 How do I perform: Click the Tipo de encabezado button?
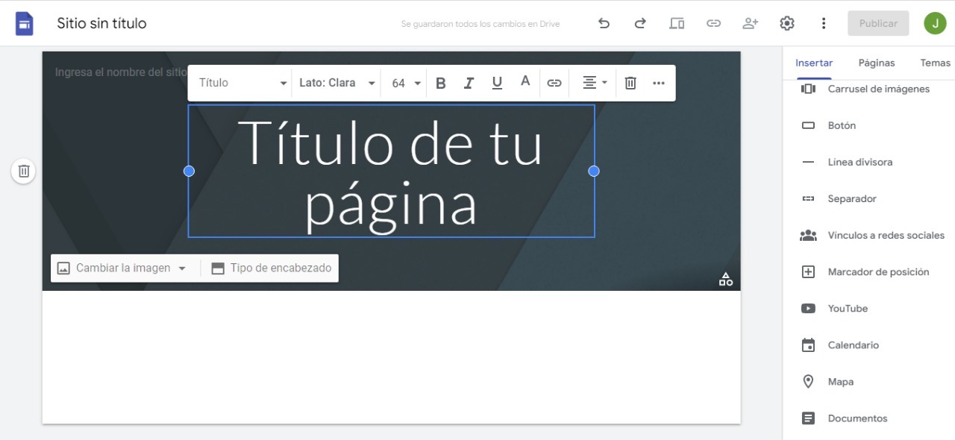click(270, 268)
